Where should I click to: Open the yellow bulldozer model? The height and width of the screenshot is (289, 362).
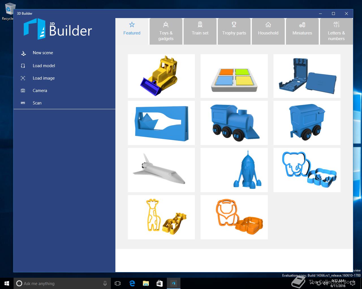pos(161,76)
